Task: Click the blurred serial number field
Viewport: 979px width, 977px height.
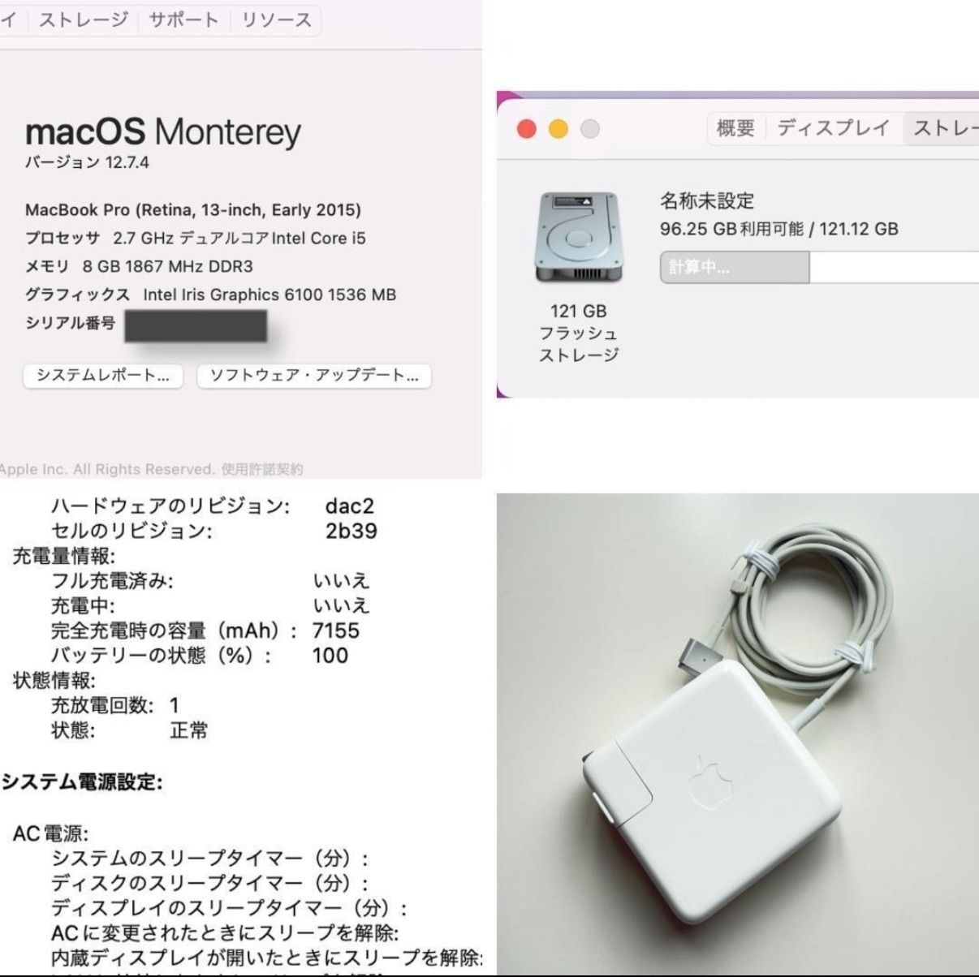Action: [x=196, y=325]
